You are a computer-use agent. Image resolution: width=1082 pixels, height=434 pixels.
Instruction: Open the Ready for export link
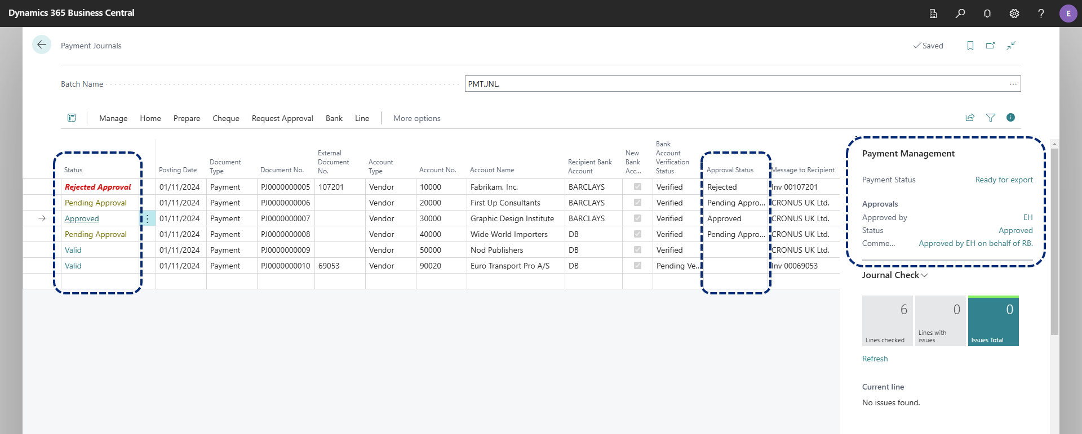tap(1004, 180)
